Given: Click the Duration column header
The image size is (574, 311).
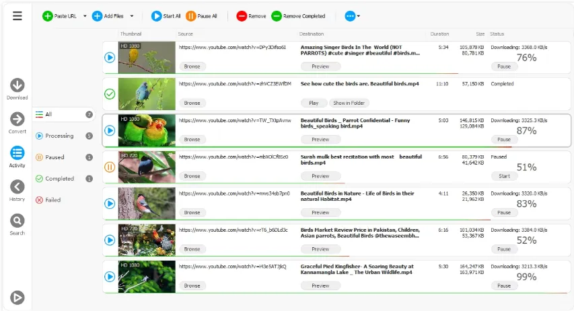Looking at the screenshot, I should 439,34.
